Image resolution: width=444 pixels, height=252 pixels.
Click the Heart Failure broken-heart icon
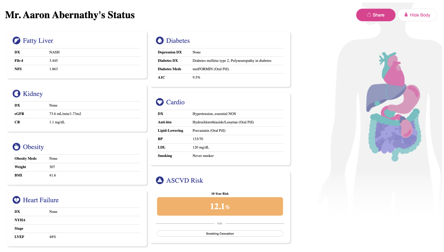pyautogui.click(x=17, y=200)
